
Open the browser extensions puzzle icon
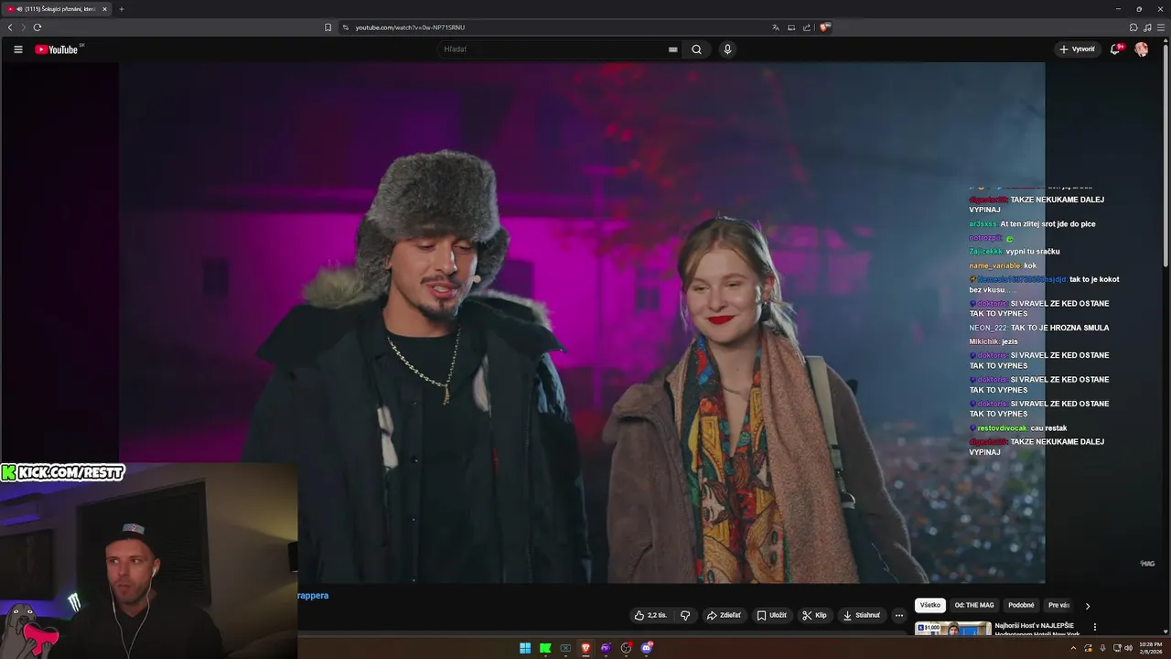pos(1133,27)
